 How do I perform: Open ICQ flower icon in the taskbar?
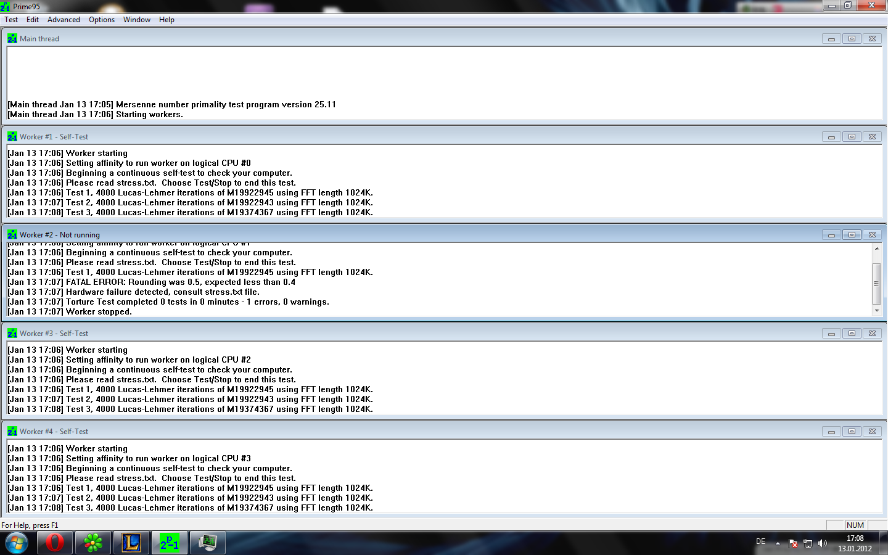point(93,543)
